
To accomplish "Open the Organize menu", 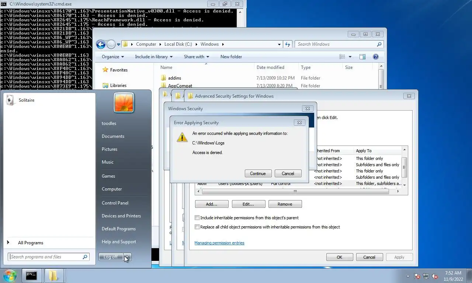I will [113, 57].
